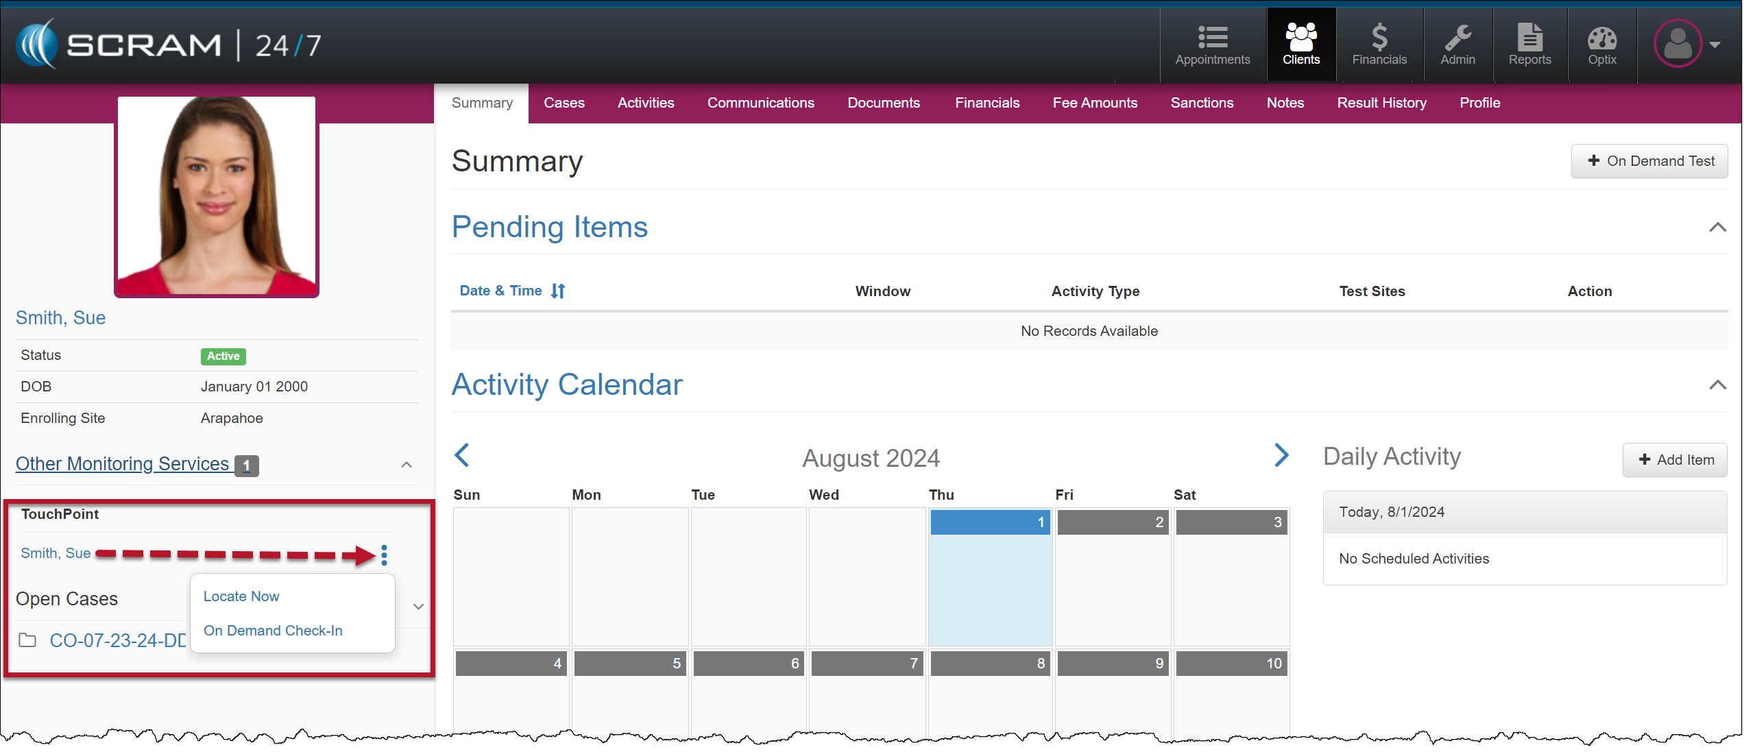The image size is (1744, 752).
Task: Collapse the Activity Calendar section
Action: click(x=1717, y=385)
